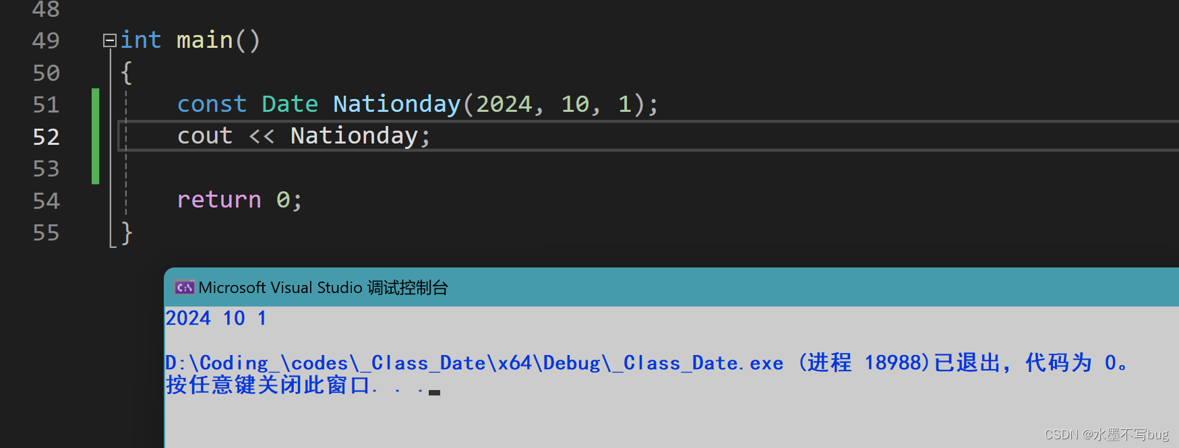
Task: Click the Visual Studio debug console icon
Action: click(184, 288)
